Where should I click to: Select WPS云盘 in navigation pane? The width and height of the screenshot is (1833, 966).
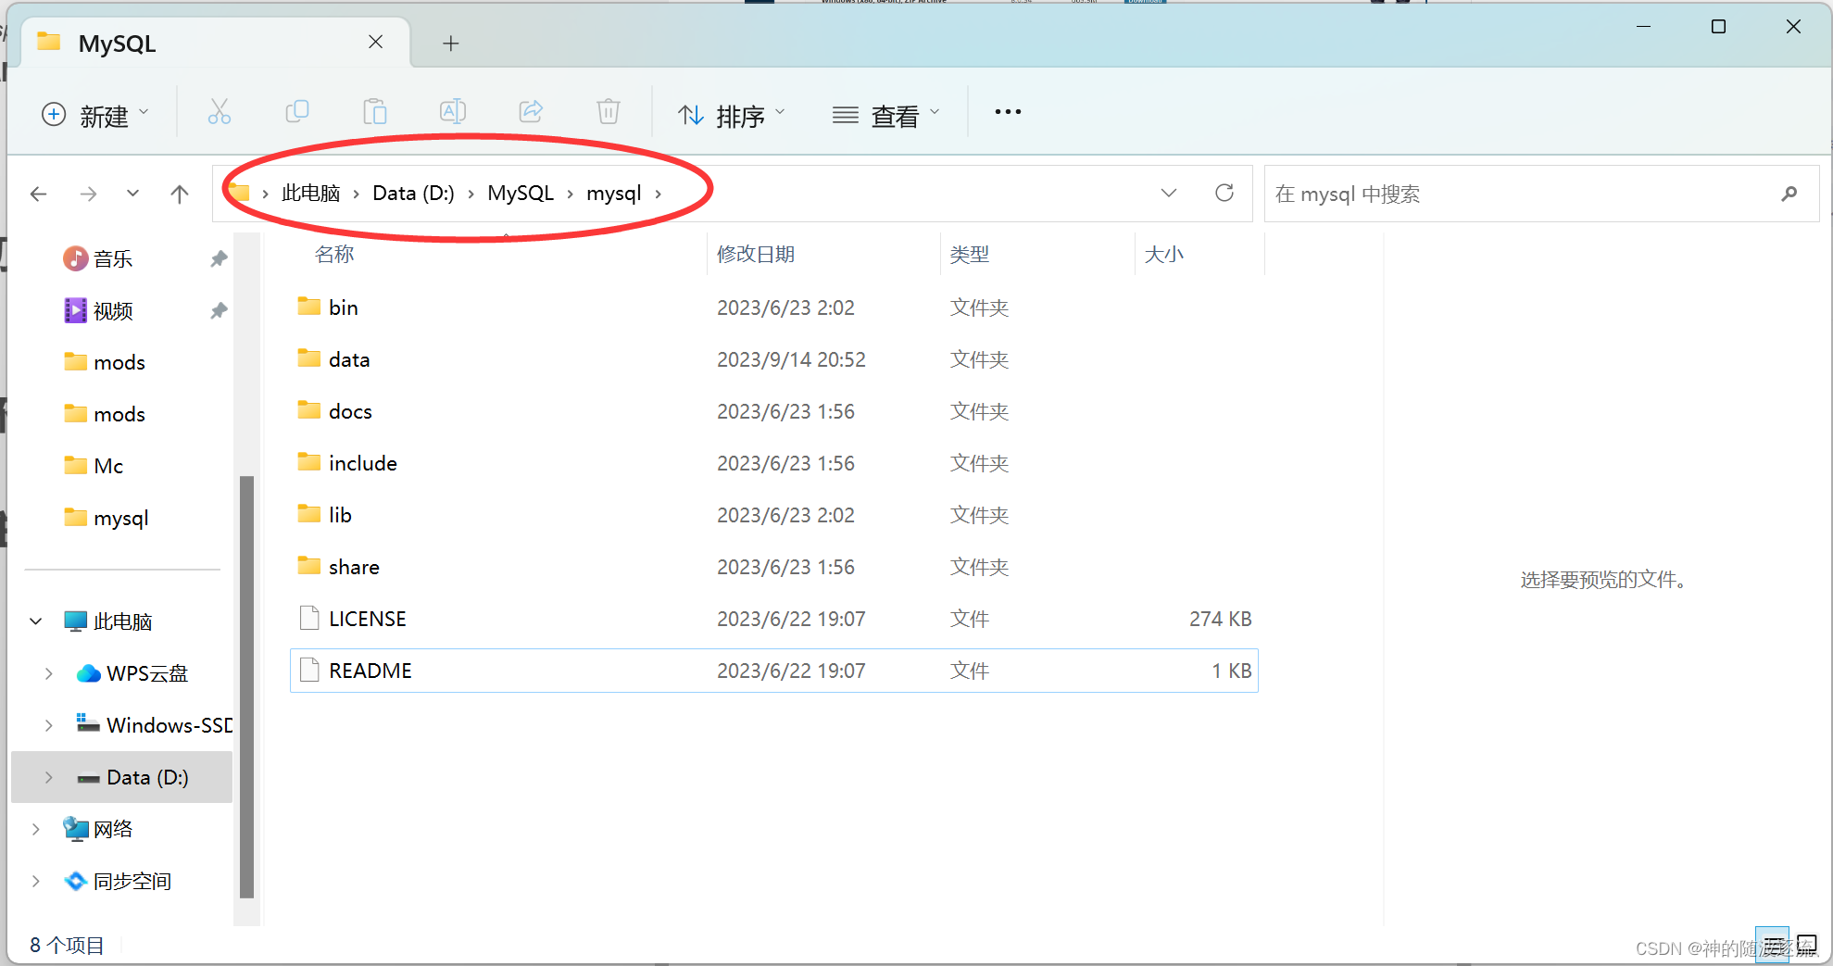147,673
